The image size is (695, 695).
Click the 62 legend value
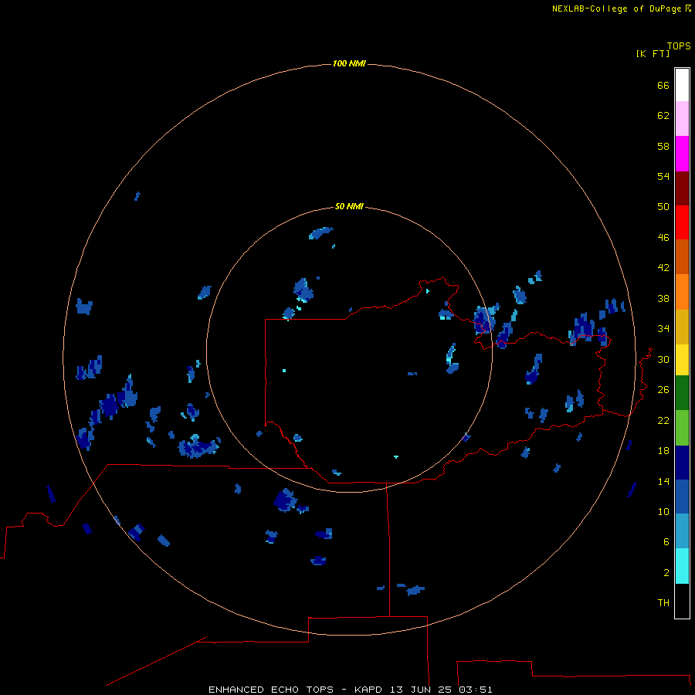pos(663,116)
